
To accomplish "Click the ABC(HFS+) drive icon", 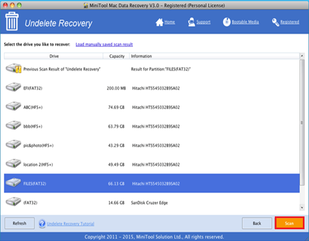I will tap(13, 106).
